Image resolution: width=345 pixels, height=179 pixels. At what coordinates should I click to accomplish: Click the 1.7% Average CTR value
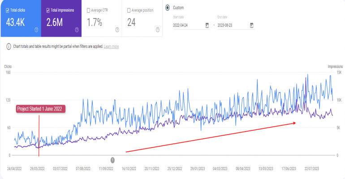tap(95, 21)
